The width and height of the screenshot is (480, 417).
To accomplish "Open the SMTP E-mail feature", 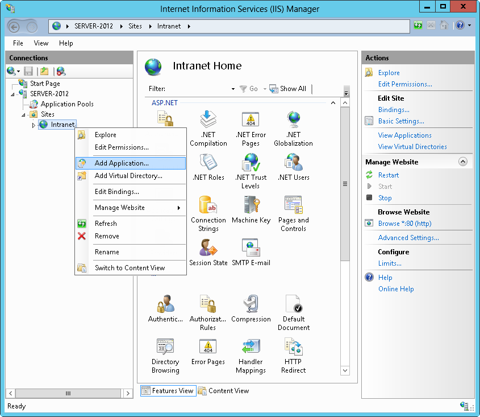I will click(x=251, y=253).
